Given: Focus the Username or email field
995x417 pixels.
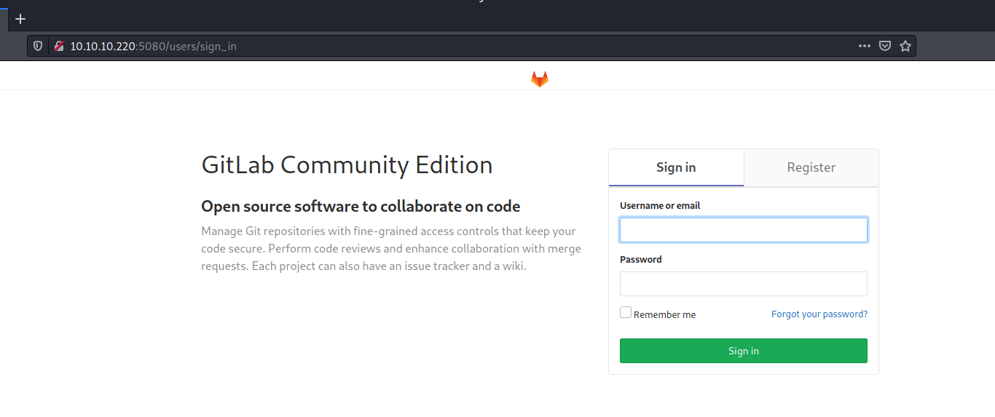Looking at the screenshot, I should click(743, 230).
